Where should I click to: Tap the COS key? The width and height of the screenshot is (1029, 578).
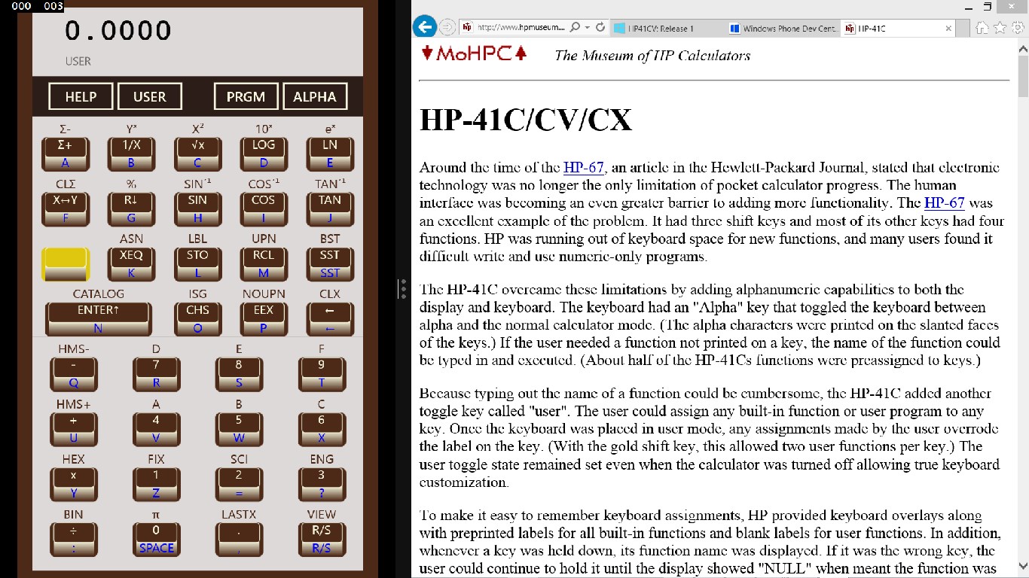point(264,208)
